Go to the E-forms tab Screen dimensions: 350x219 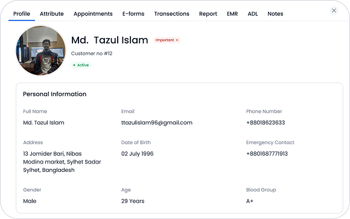(x=133, y=14)
